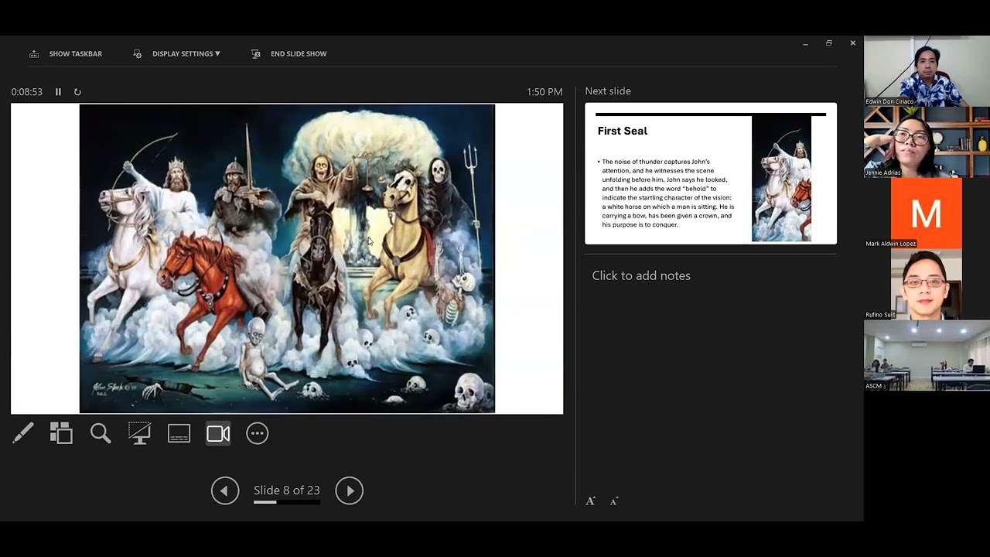Open the Display Settings dropdown
990x557 pixels.
186,53
